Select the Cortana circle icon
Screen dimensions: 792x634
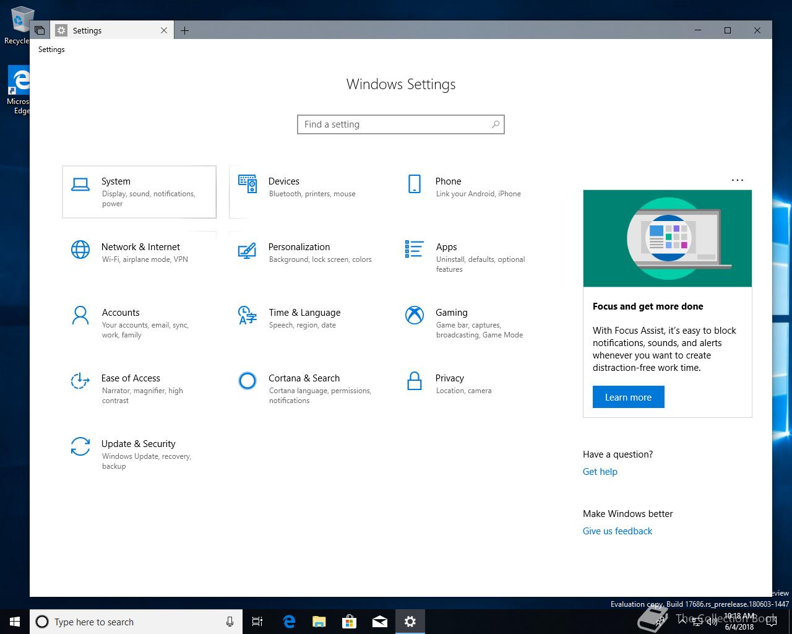247,381
